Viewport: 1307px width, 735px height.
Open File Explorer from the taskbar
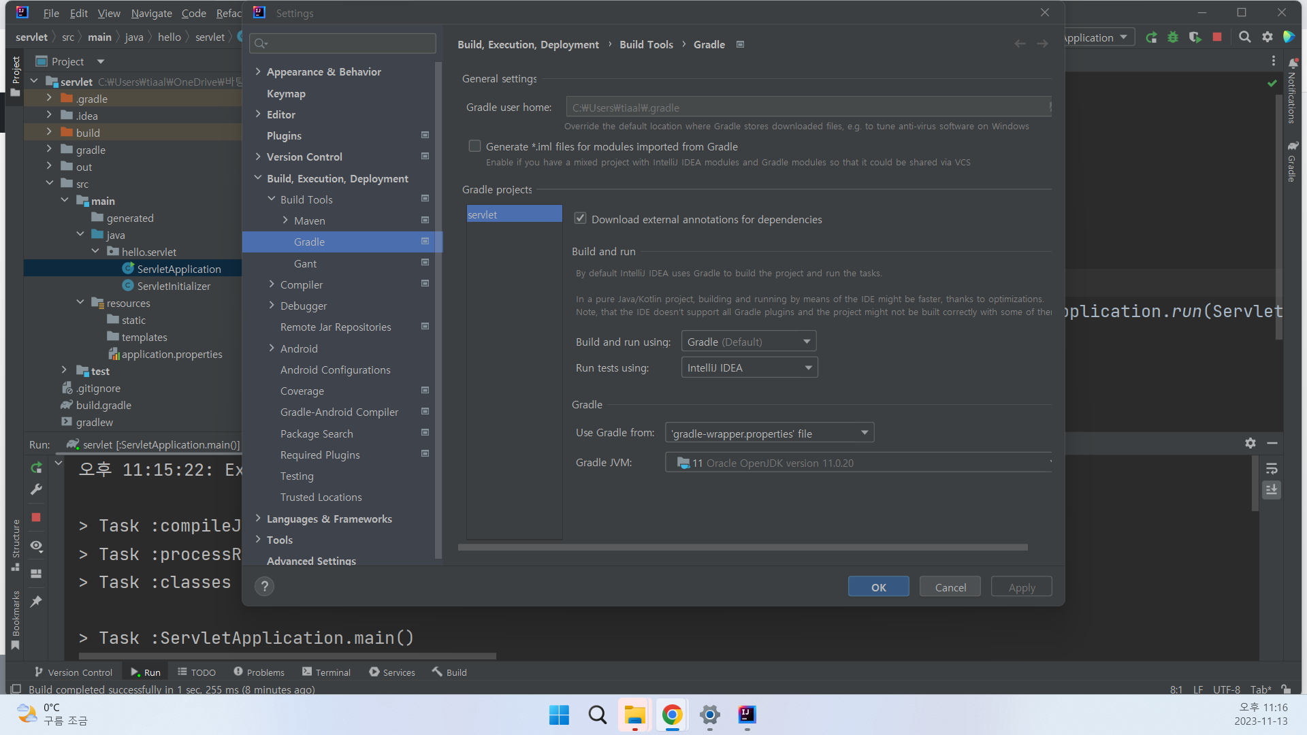tap(634, 715)
